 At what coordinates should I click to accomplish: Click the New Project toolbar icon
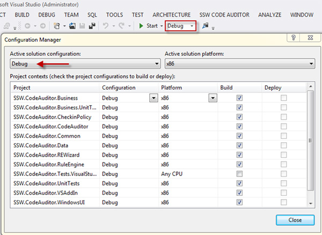click(x=56, y=26)
